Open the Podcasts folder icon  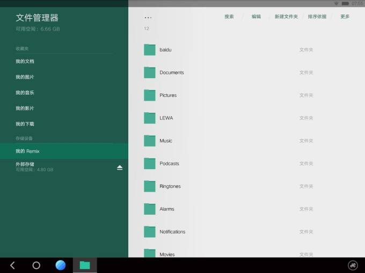tap(149, 163)
